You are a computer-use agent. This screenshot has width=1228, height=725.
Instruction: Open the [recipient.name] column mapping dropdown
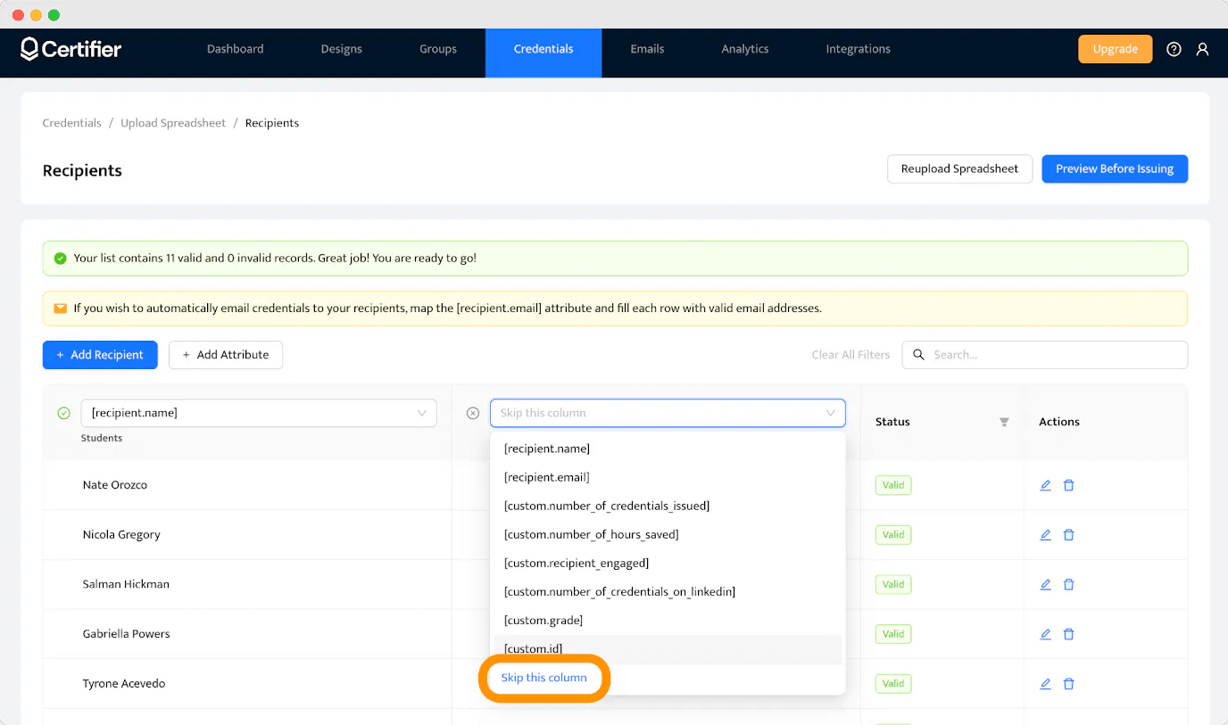(x=259, y=413)
